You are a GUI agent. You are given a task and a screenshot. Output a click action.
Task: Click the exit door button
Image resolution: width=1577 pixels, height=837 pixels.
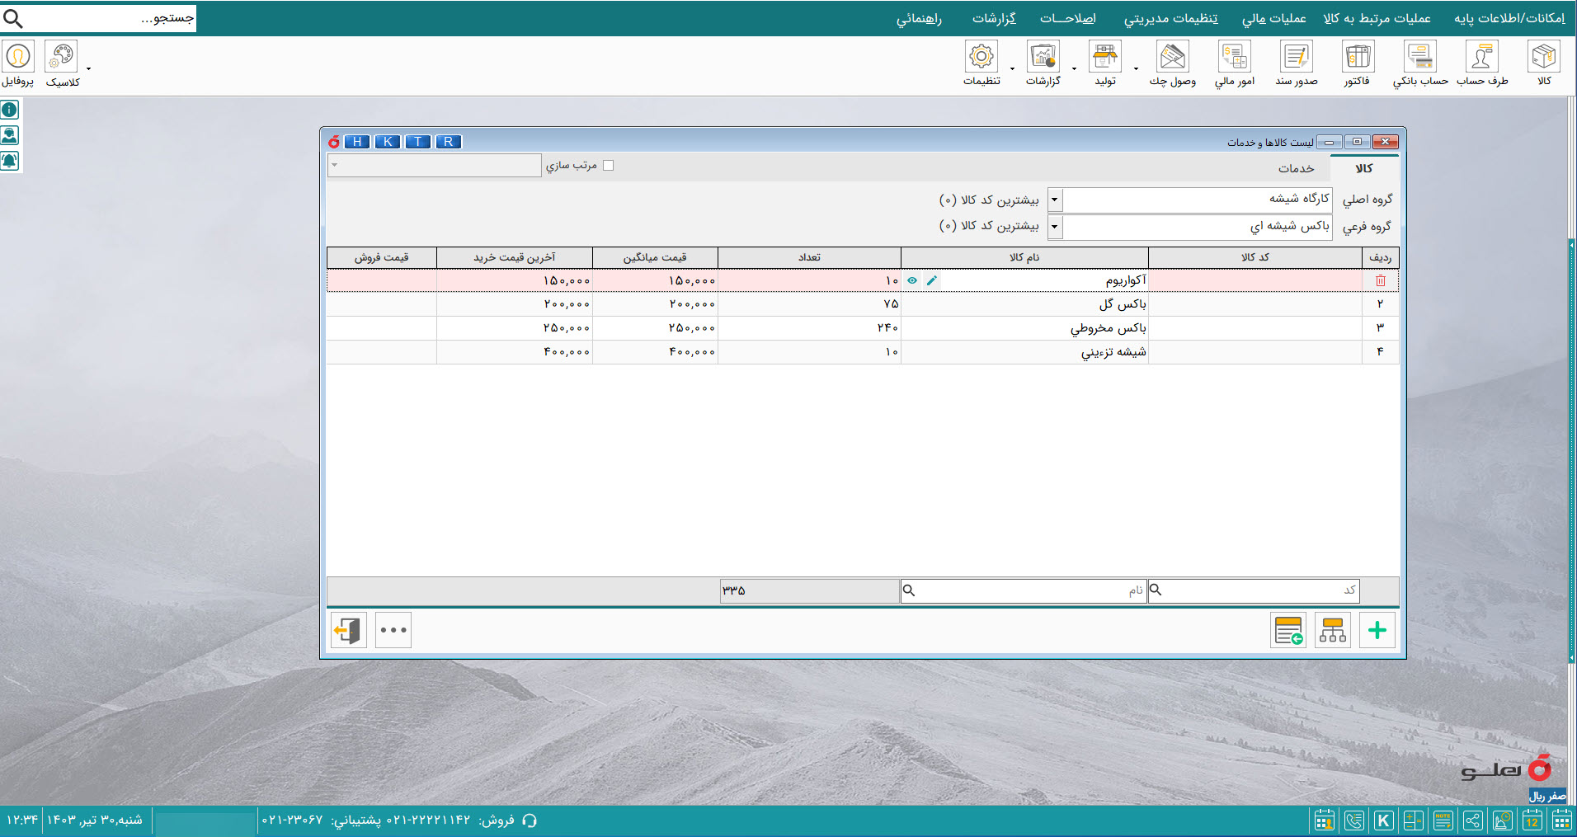[349, 631]
